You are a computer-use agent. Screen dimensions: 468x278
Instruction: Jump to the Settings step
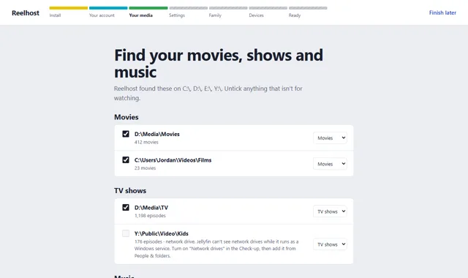click(x=177, y=15)
